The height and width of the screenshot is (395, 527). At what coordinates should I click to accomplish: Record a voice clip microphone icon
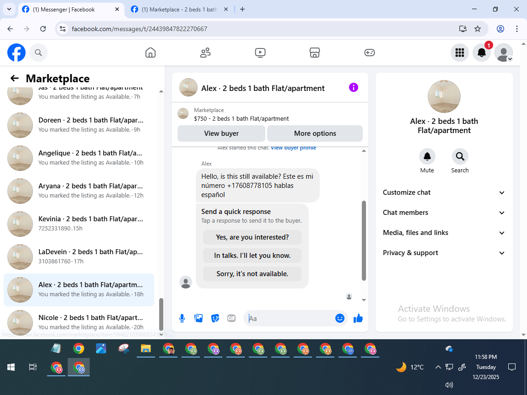pos(182,318)
